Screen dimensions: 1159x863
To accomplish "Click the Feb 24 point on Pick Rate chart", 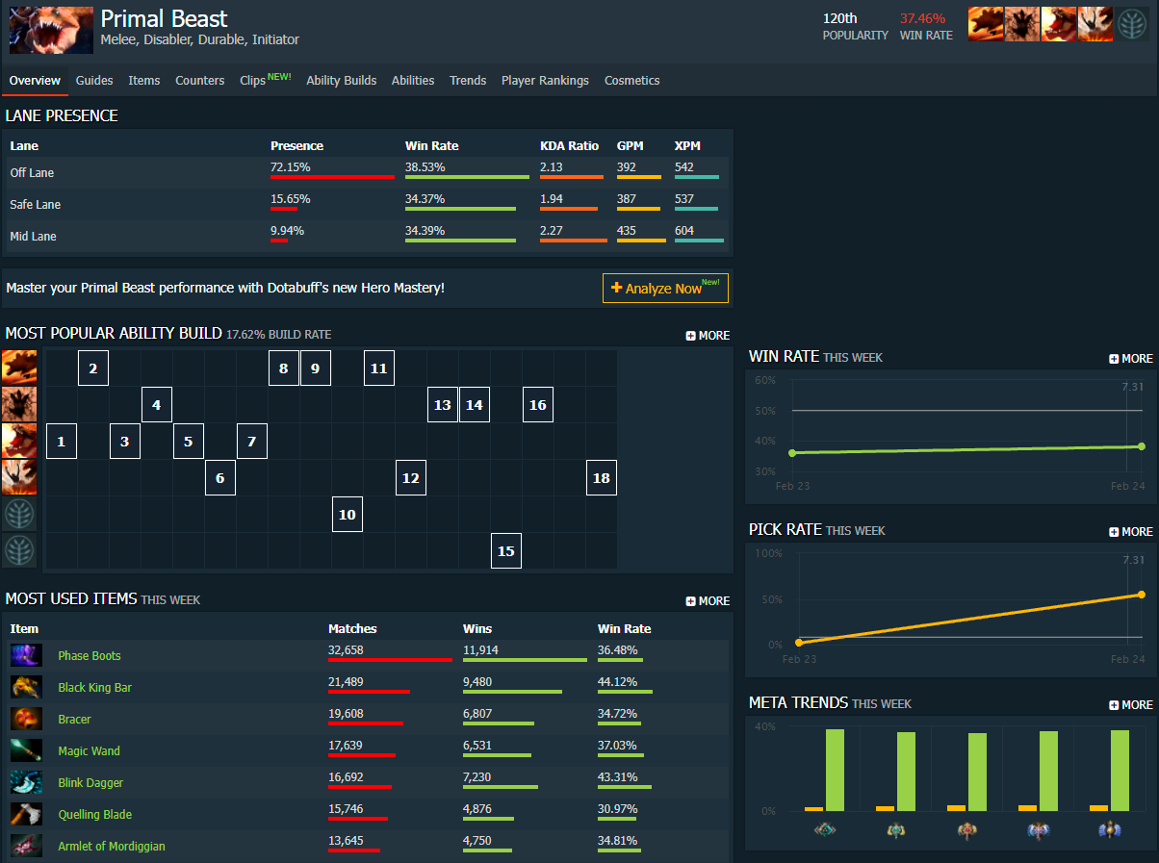I will [x=1142, y=595].
